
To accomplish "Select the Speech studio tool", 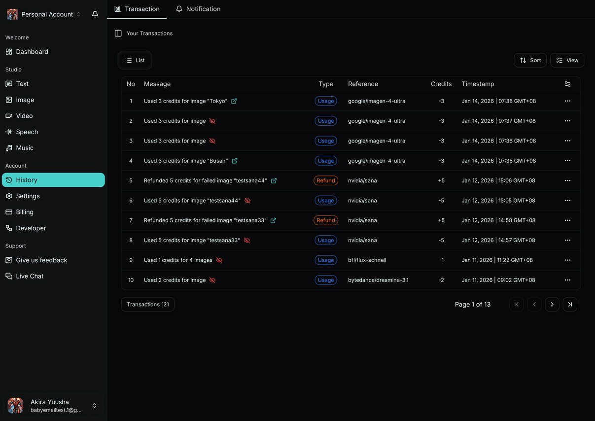I will point(27,132).
